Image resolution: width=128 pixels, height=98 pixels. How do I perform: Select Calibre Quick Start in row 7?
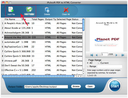click(x=42, y=51)
